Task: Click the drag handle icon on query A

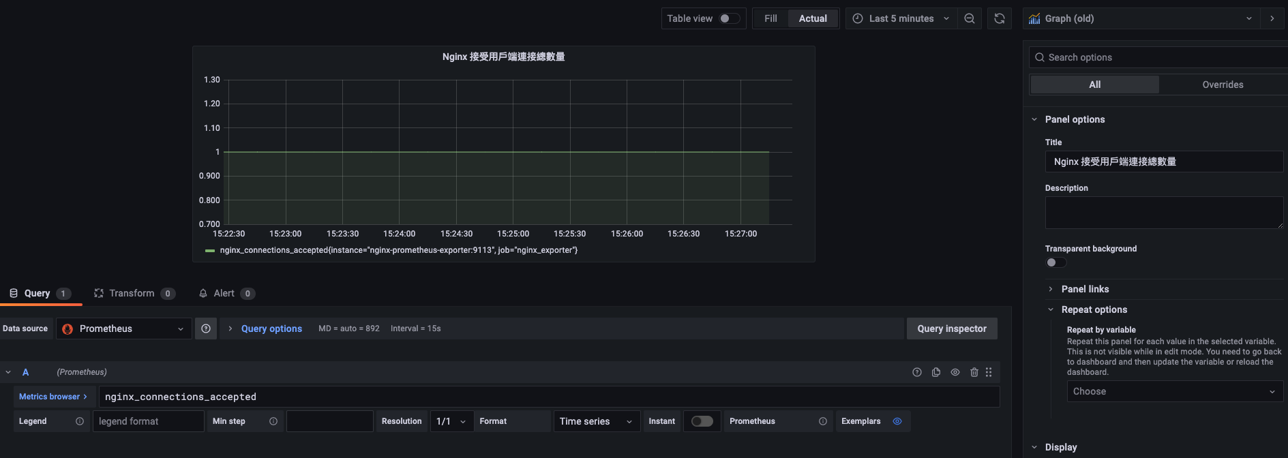Action: click(x=989, y=372)
